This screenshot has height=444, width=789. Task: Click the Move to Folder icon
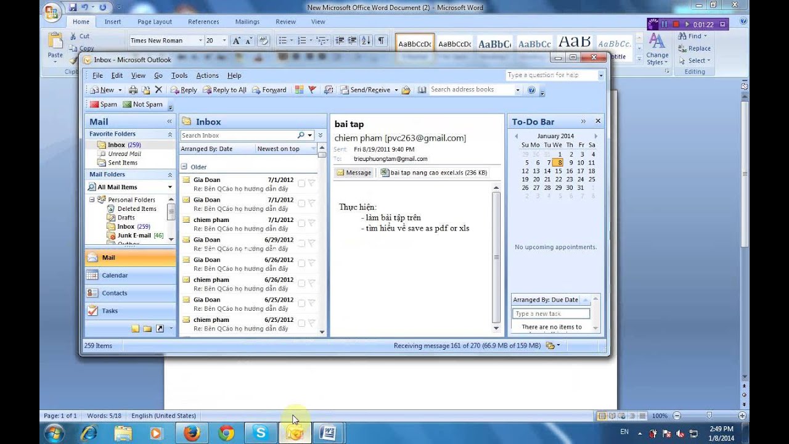click(x=146, y=90)
